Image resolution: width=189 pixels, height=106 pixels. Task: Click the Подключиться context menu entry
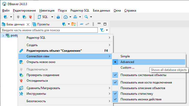[65, 69]
